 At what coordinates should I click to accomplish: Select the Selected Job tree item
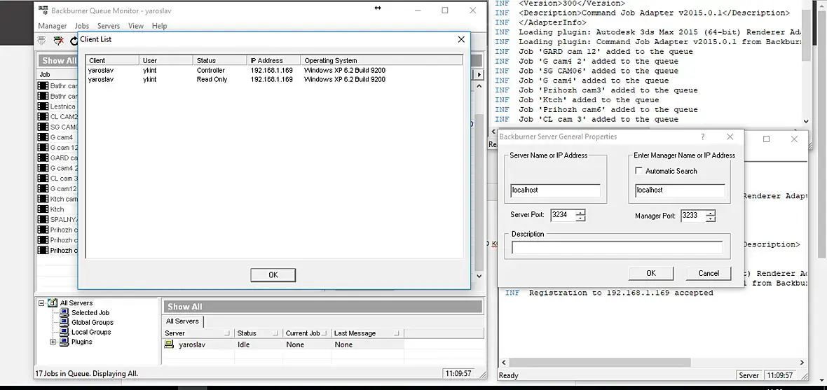[x=90, y=312]
